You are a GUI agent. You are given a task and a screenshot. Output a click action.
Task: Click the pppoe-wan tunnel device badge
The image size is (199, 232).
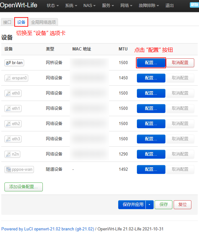point(19,169)
